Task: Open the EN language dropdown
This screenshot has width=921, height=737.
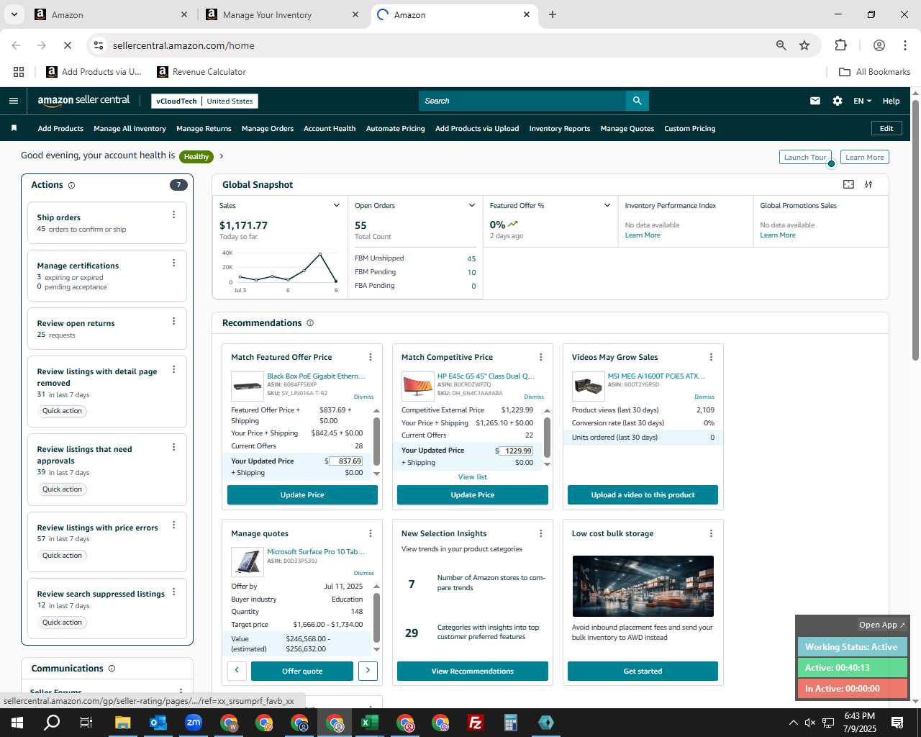Action: [862, 101]
